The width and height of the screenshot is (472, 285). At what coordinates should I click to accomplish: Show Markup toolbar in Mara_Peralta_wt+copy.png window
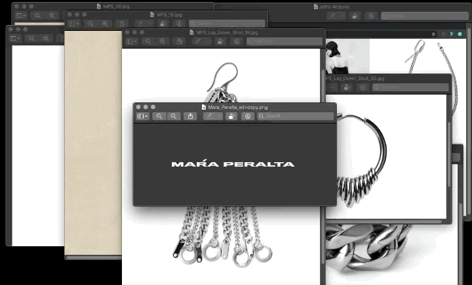tap(247, 116)
